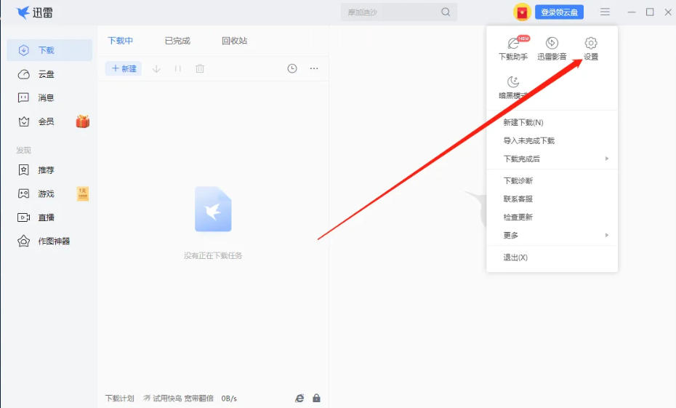Expand the 下载完成后 submenu
676x408 pixels.
click(552, 159)
